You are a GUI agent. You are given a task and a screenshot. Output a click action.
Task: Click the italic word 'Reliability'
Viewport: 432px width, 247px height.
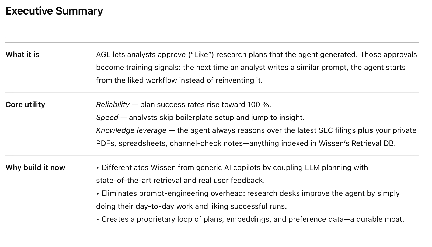pyautogui.click(x=113, y=105)
